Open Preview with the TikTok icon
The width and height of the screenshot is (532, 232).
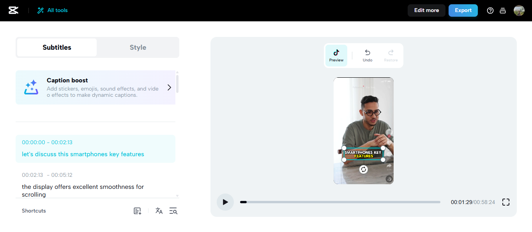[x=336, y=55]
